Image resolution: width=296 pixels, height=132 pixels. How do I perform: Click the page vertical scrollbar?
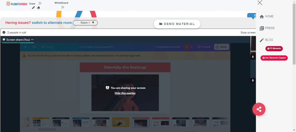[x=294, y=34]
